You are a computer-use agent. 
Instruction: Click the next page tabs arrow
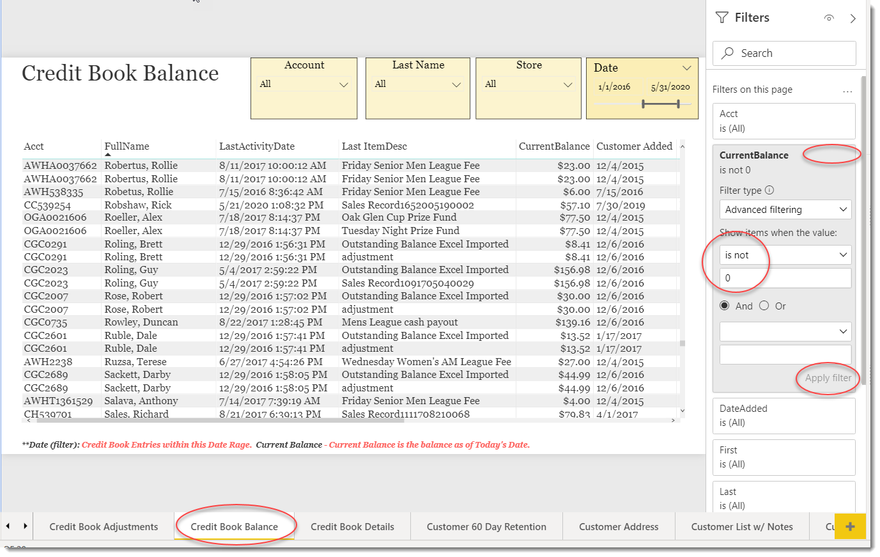[x=25, y=526]
